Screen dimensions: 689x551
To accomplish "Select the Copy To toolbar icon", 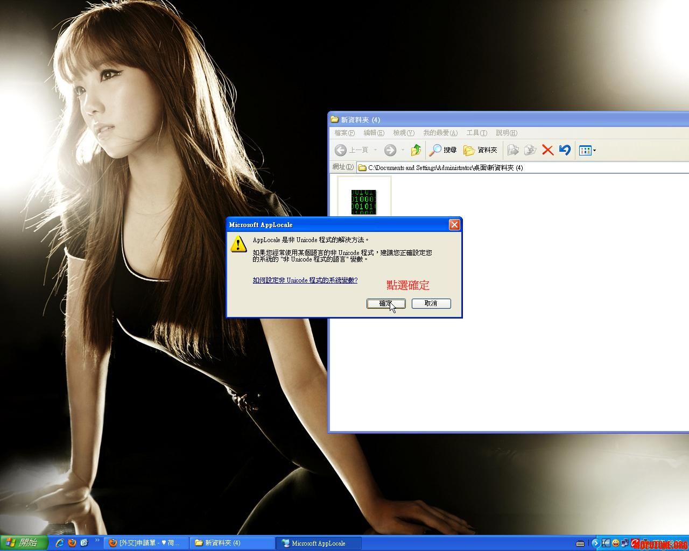I will point(531,150).
